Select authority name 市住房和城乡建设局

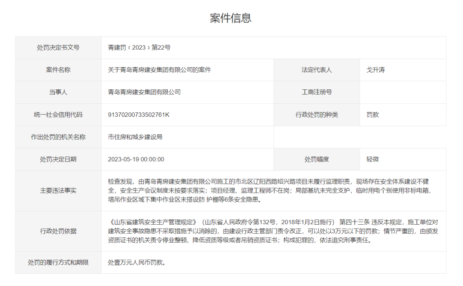135,137
